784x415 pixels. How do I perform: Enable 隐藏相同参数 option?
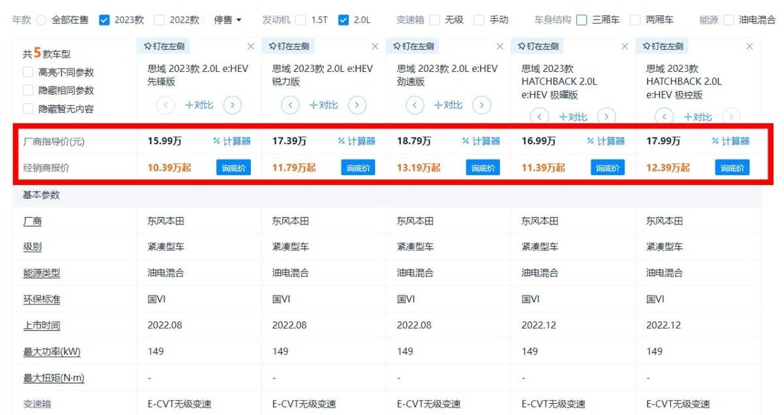click(x=28, y=91)
